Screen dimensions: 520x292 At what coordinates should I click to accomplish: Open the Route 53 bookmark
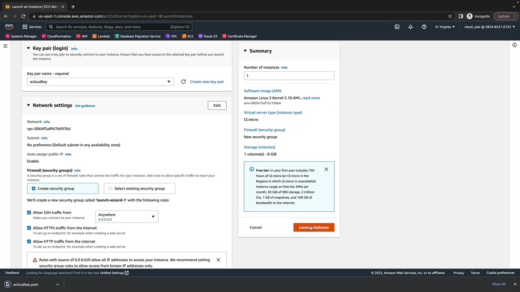click(208, 36)
